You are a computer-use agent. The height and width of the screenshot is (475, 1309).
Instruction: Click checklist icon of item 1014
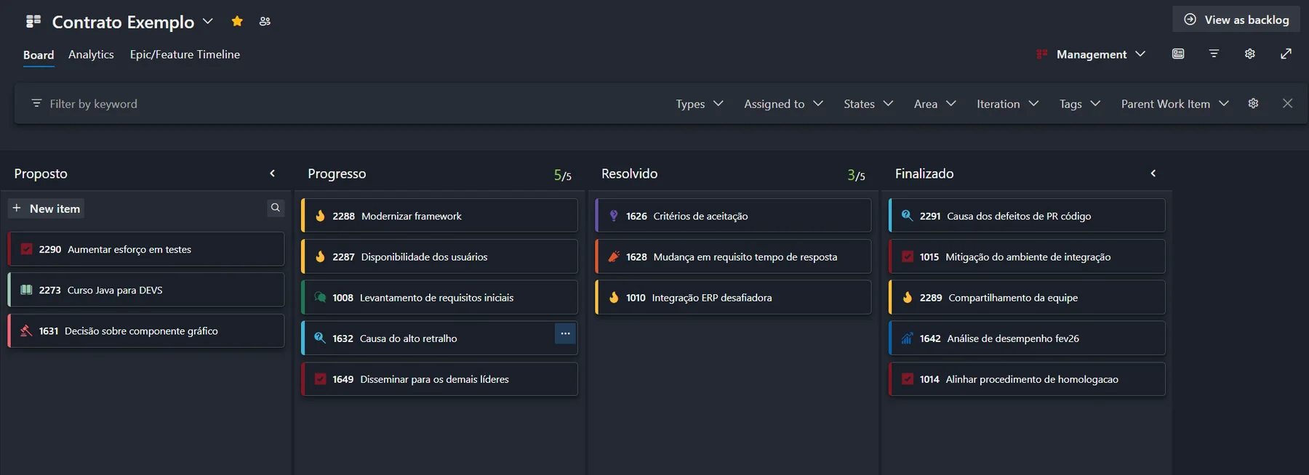[x=907, y=379]
